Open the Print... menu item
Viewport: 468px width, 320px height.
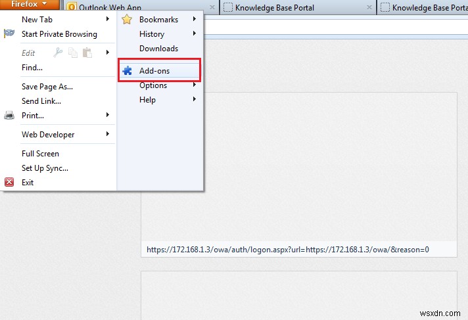coord(33,116)
